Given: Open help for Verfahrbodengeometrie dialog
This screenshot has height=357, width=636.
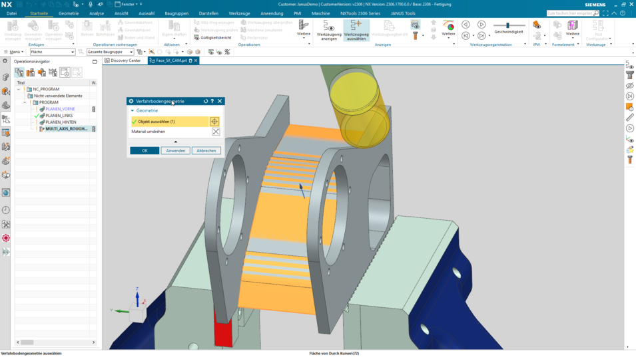Looking at the screenshot, I should pyautogui.click(x=212, y=101).
